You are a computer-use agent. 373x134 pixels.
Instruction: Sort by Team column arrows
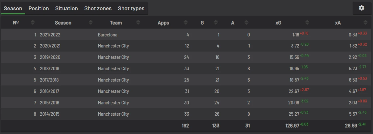coord(138,22)
